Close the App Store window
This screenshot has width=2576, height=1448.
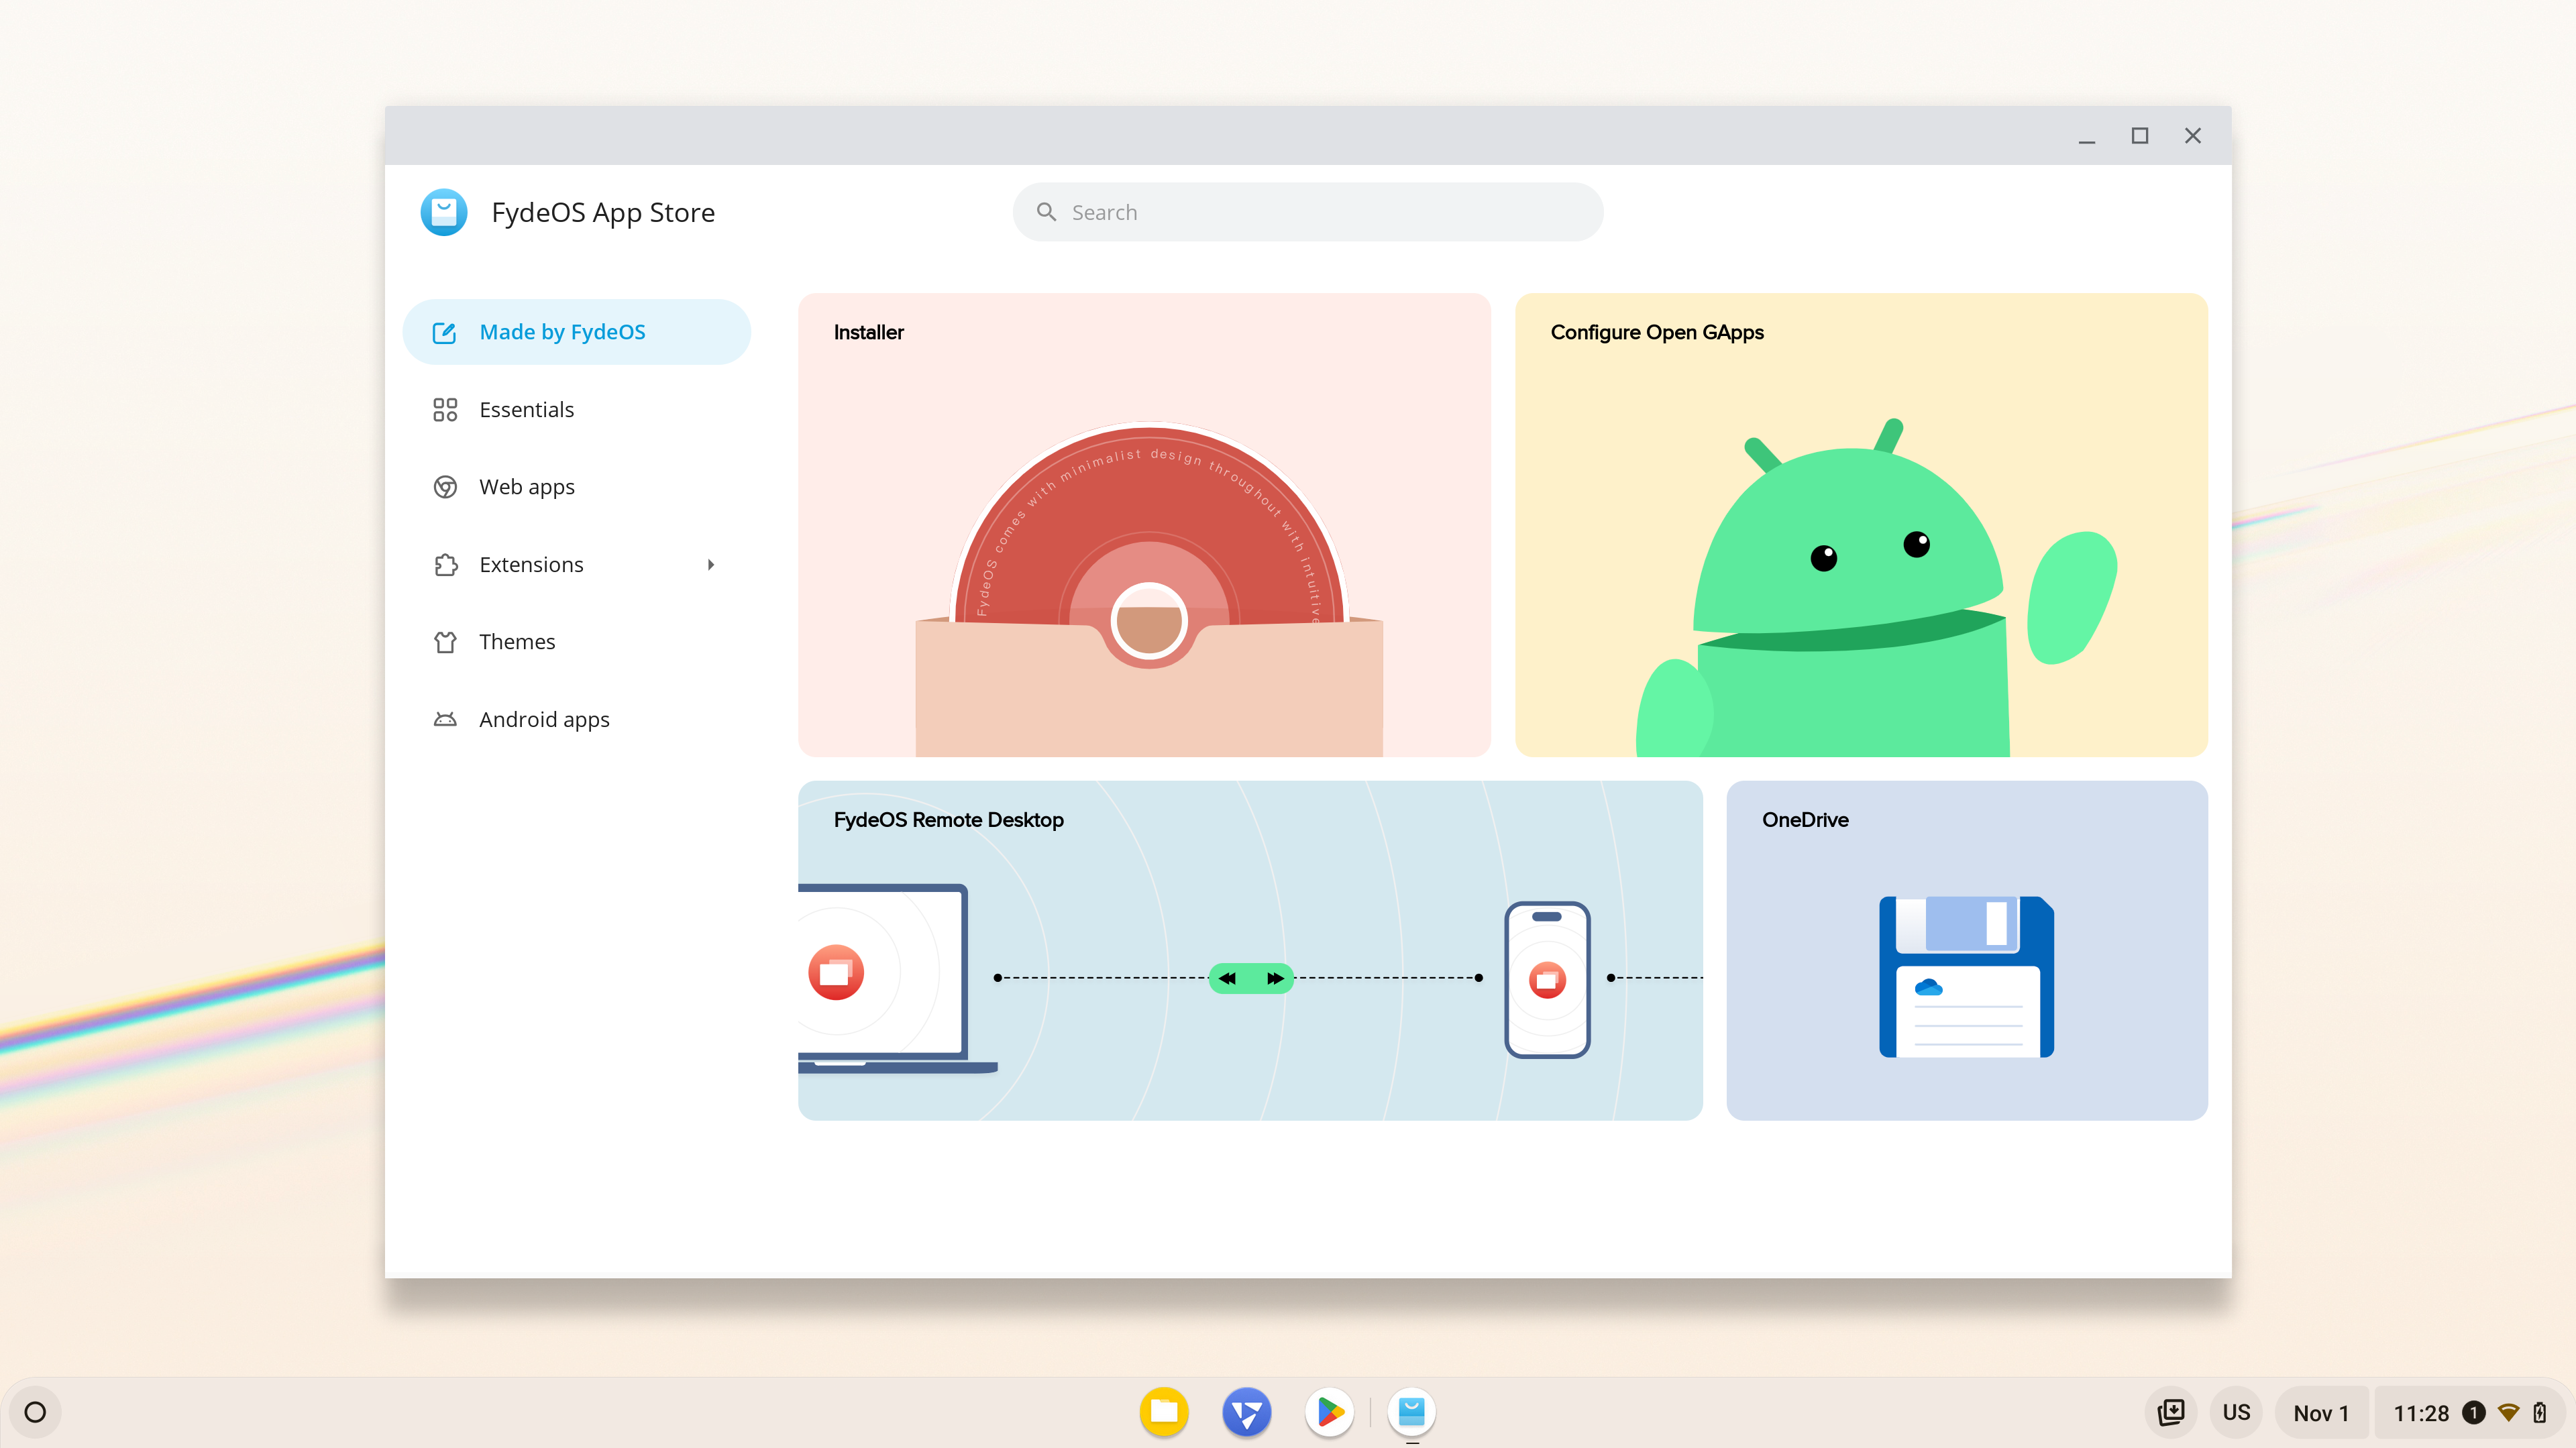2193,136
